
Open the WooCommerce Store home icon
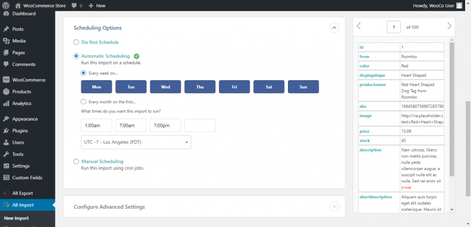click(18, 5)
